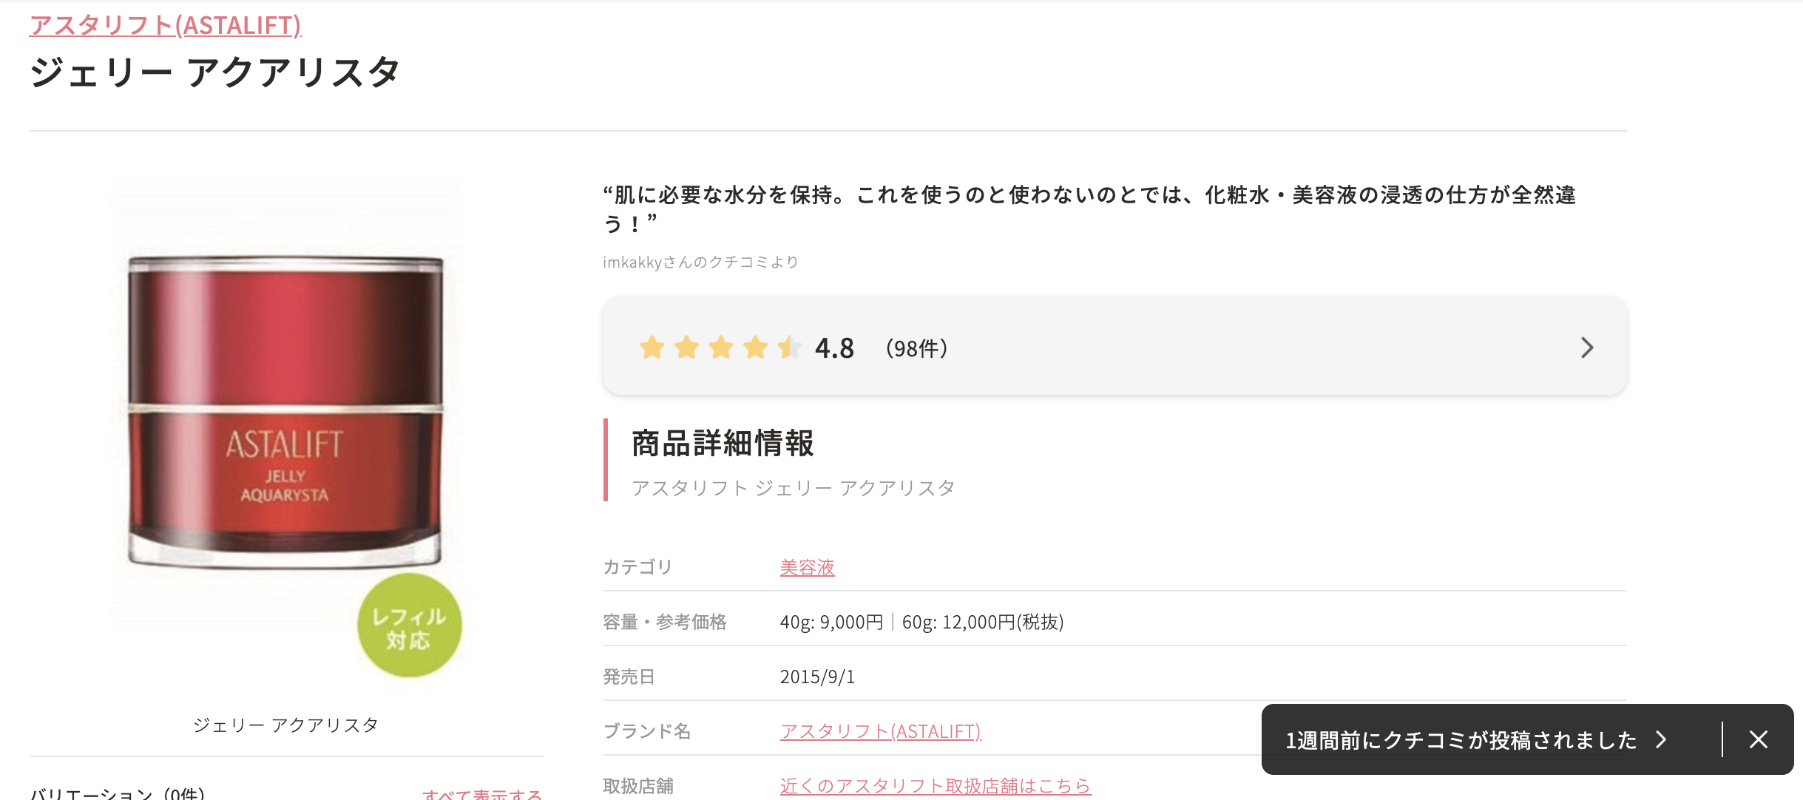Open the 美容液 category link
Viewport: 1803px width, 800px height.
807,567
